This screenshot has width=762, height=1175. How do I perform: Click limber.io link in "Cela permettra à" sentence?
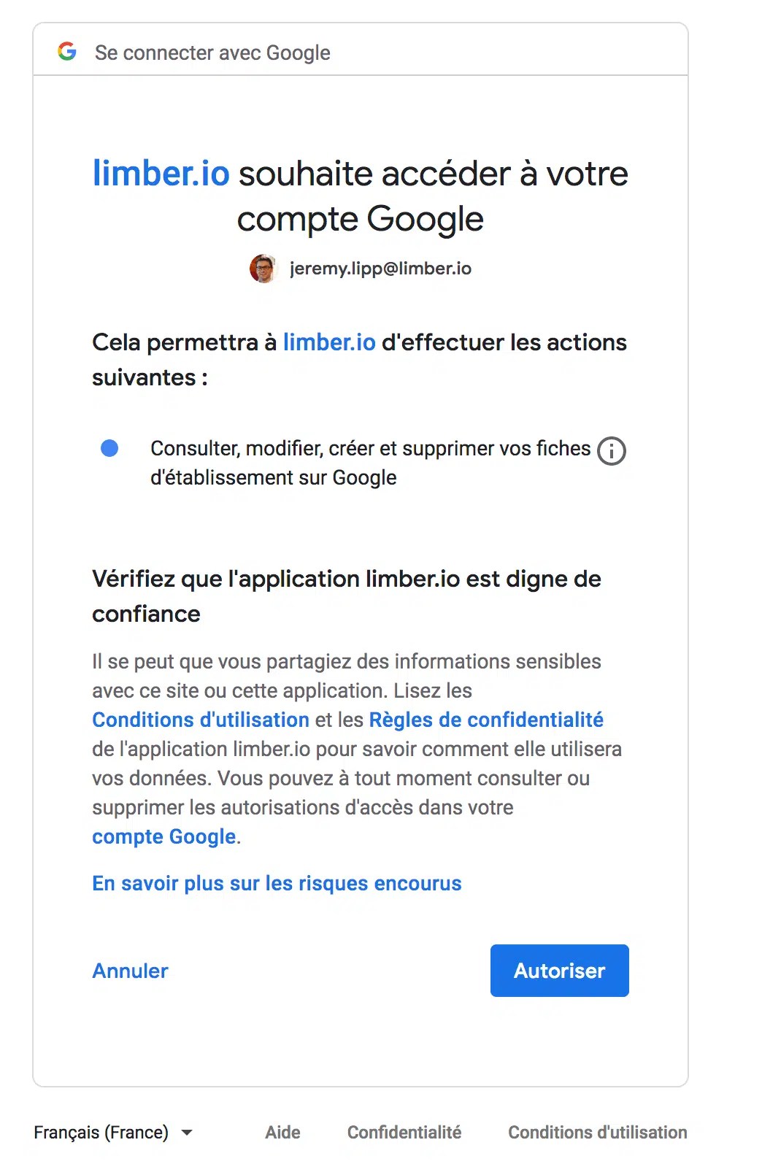click(x=329, y=342)
